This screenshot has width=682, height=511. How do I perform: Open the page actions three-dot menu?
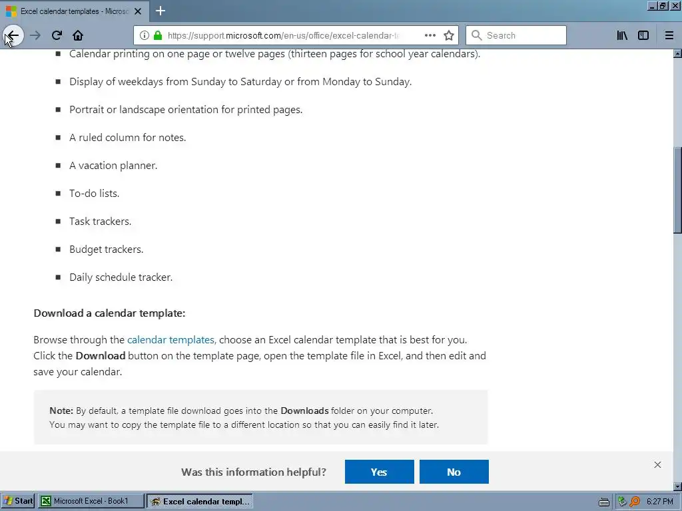[430, 35]
